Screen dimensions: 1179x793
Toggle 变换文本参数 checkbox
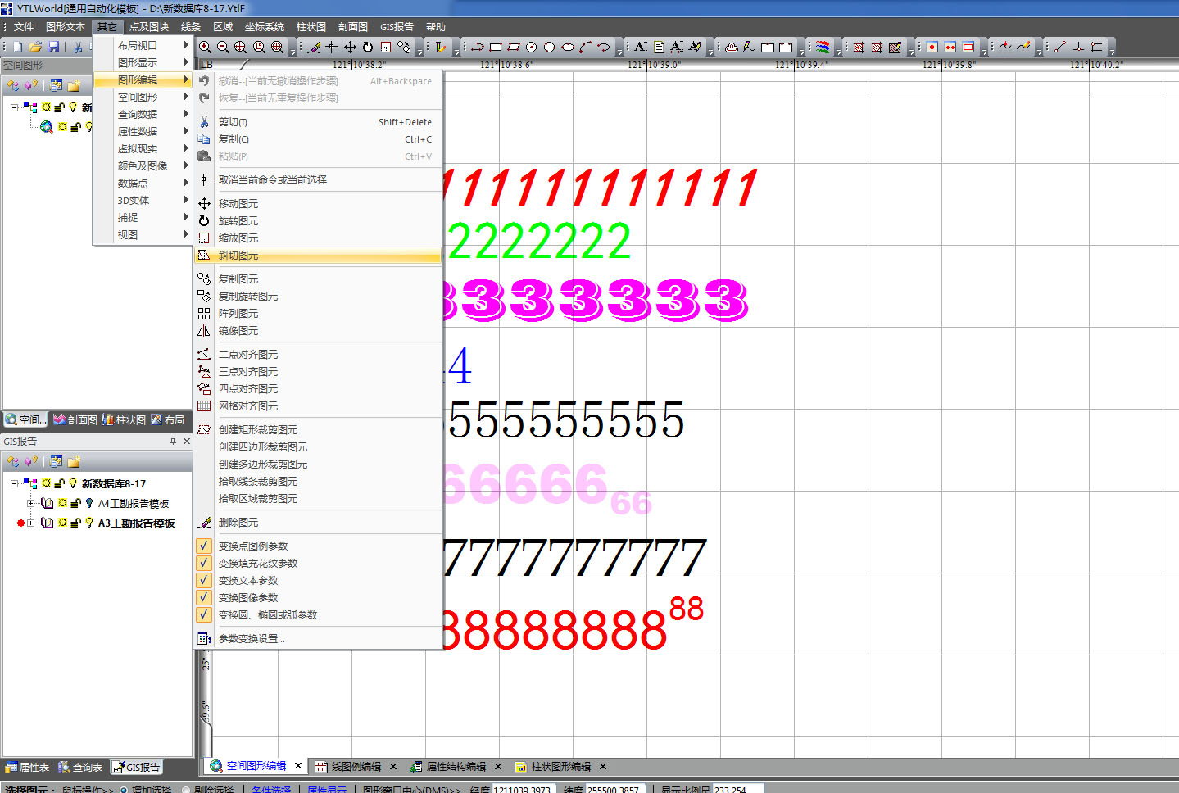coord(204,580)
